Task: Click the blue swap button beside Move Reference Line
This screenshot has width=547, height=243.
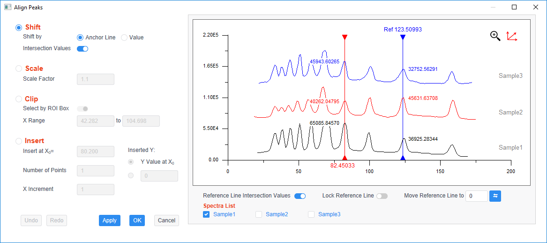Action: coord(495,196)
